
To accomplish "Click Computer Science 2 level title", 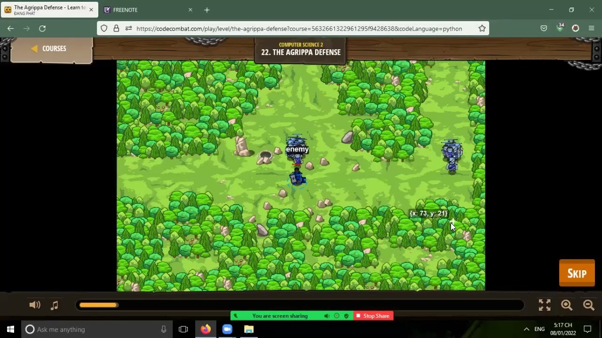I will [301, 45].
